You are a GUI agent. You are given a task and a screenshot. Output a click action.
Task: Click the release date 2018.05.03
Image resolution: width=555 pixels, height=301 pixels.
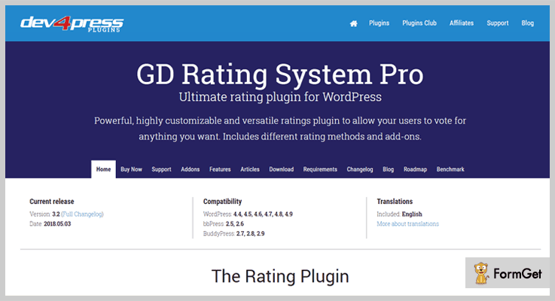pos(57,223)
